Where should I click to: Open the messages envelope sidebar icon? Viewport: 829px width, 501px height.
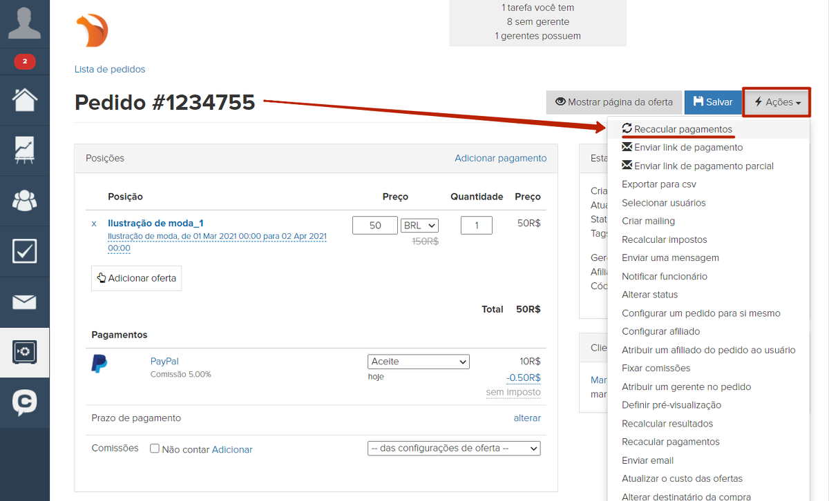24,302
